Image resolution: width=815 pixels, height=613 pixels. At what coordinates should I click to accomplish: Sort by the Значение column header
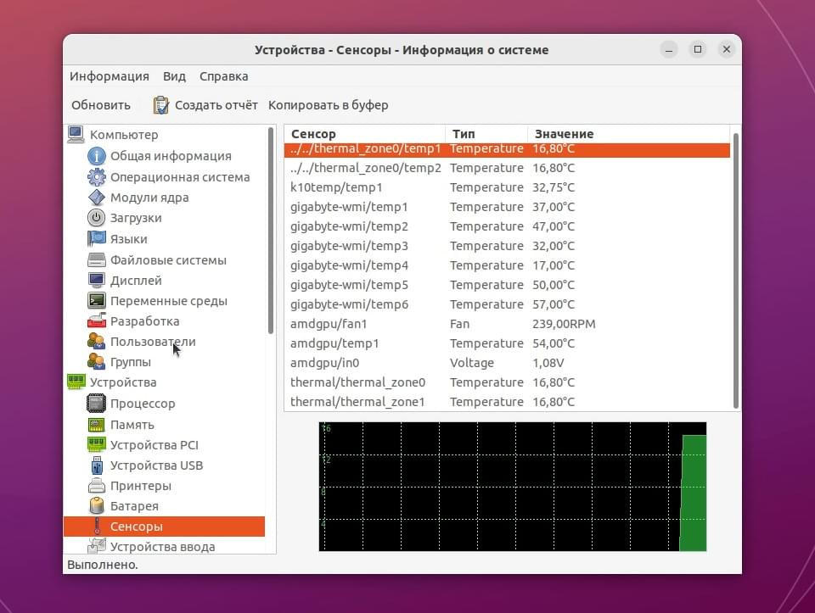point(628,134)
